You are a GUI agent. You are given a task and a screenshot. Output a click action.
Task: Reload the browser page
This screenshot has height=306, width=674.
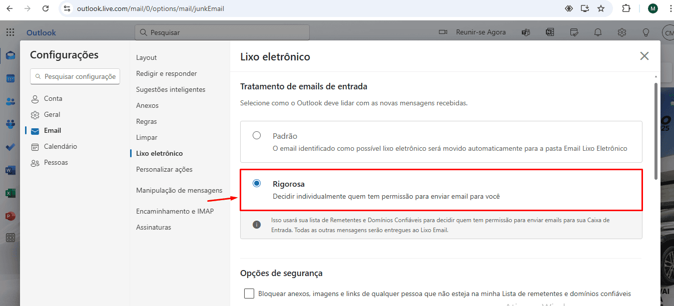pyautogui.click(x=46, y=8)
